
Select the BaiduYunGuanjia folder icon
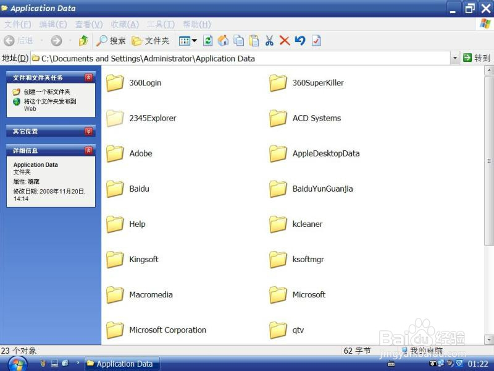click(x=278, y=189)
